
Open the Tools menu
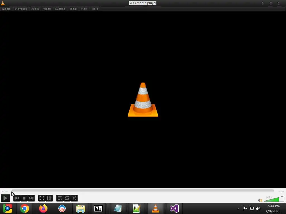coord(73,9)
